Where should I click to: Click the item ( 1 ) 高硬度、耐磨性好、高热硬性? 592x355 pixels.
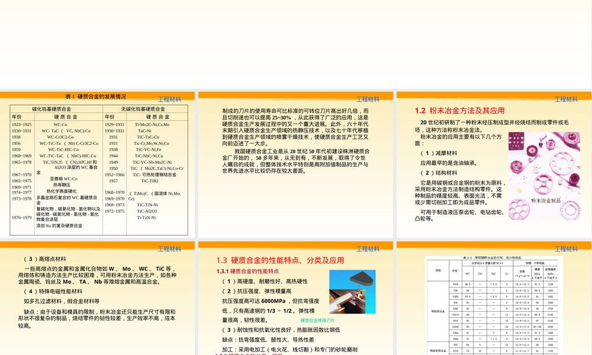pyautogui.click(x=265, y=281)
